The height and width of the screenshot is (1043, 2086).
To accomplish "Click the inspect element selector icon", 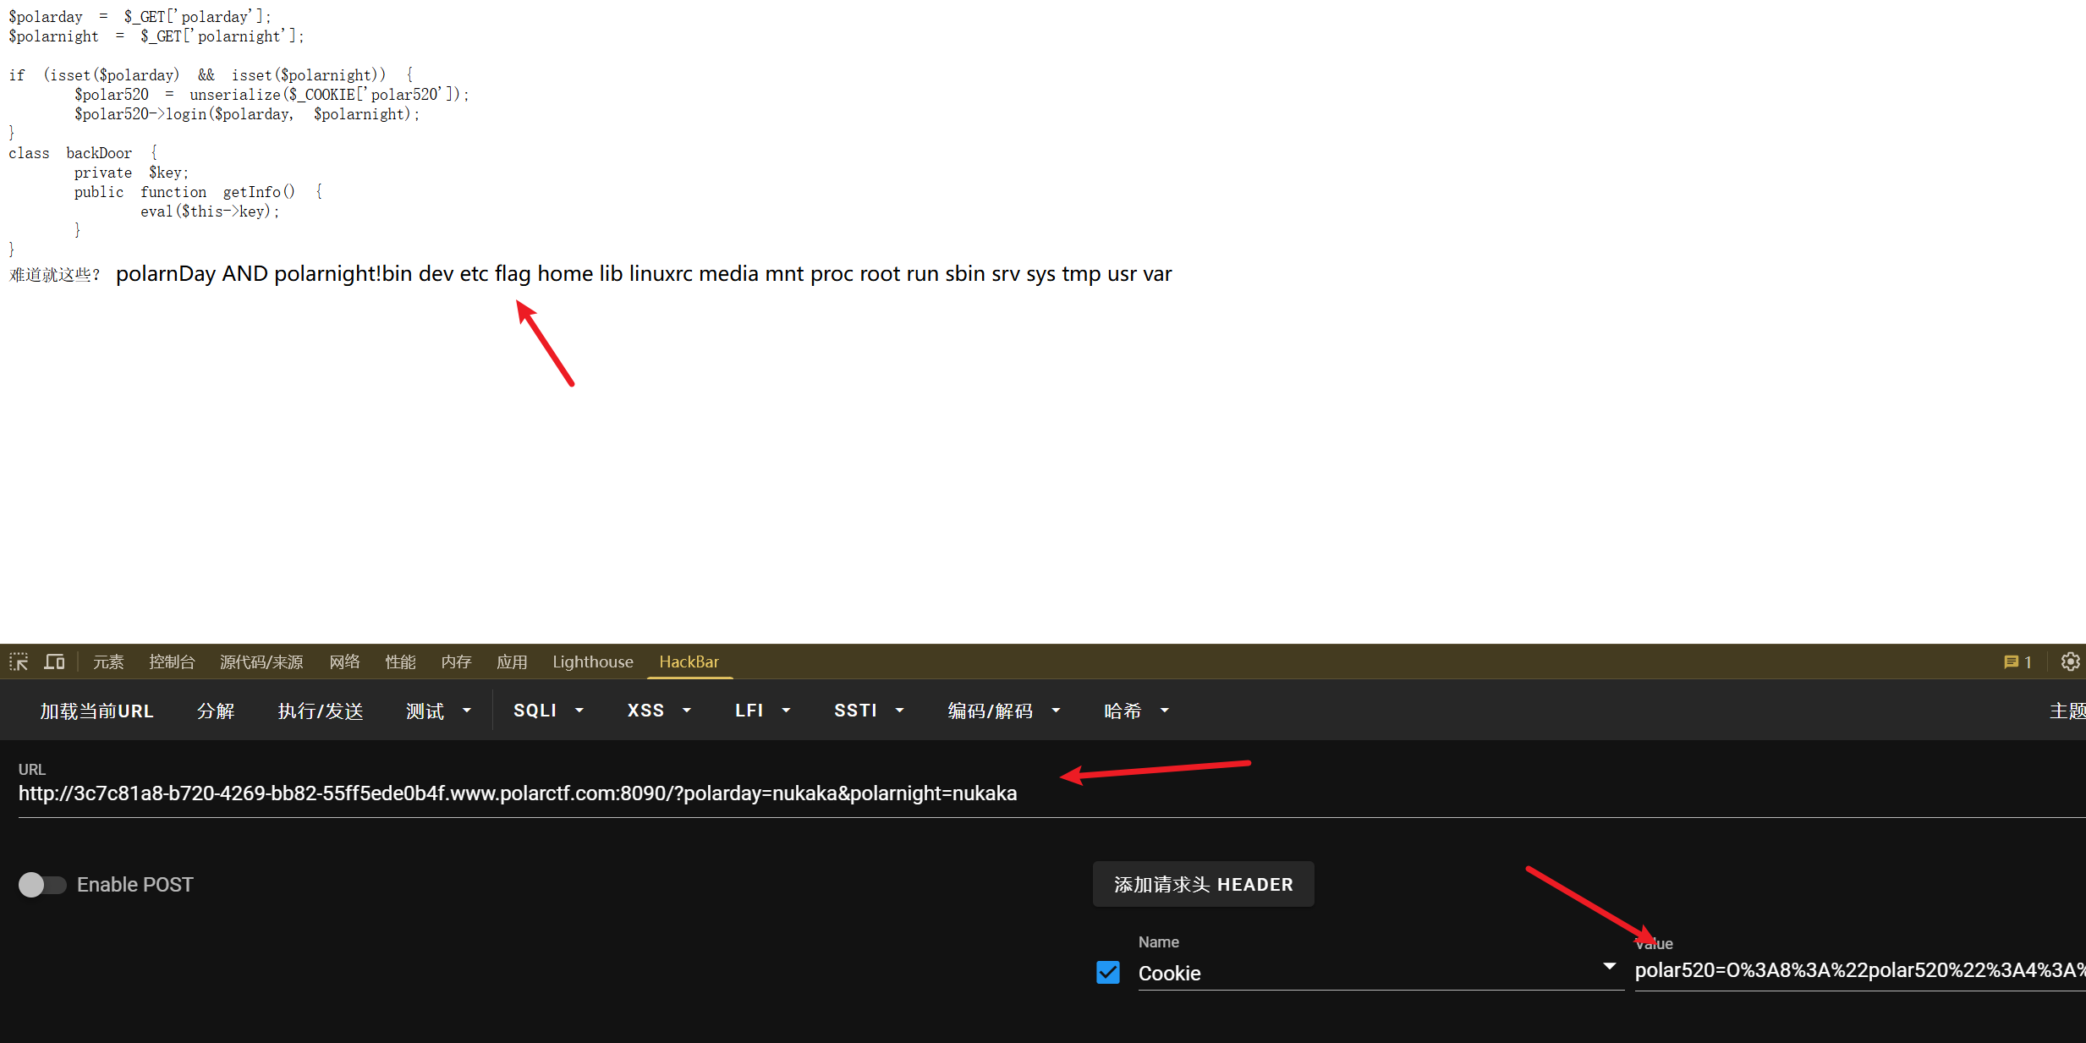I will tap(19, 661).
